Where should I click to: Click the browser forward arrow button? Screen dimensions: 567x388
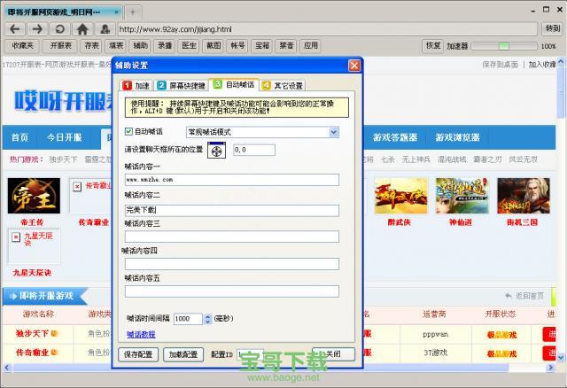[36, 28]
